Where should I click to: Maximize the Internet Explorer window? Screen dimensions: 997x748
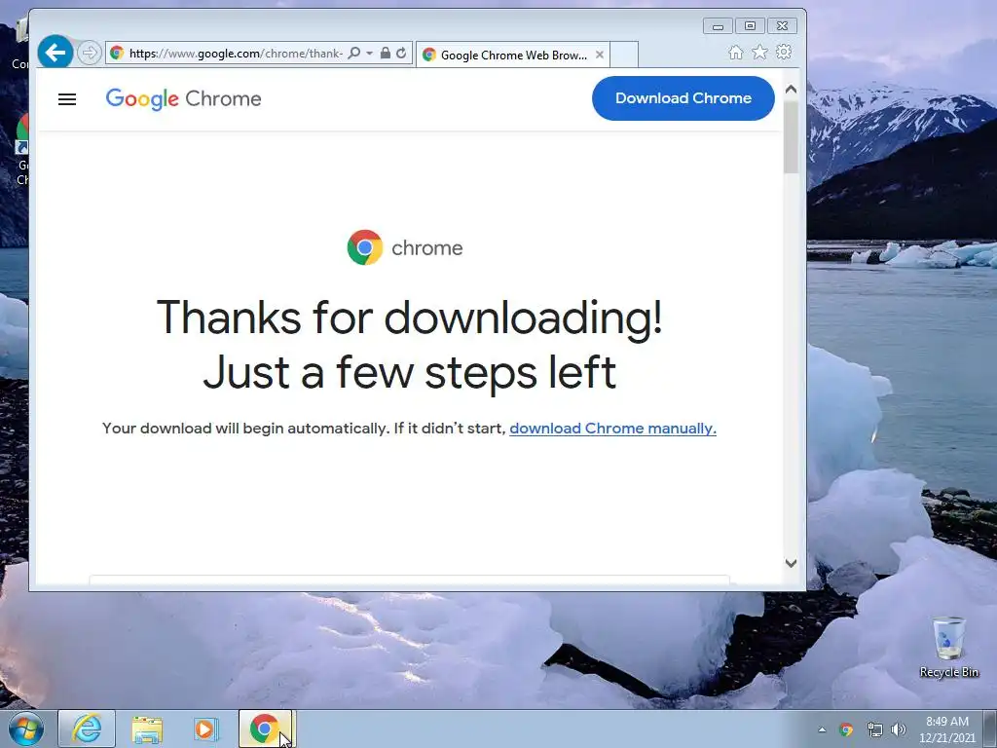[x=750, y=26]
